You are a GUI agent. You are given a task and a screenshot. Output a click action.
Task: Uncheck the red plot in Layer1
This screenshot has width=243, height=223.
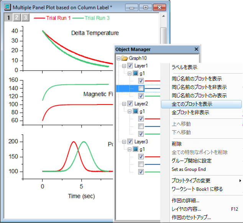(141, 81)
